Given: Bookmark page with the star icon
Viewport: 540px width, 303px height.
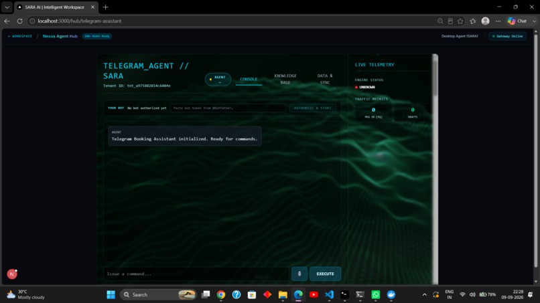Looking at the screenshot, I should pos(460,21).
